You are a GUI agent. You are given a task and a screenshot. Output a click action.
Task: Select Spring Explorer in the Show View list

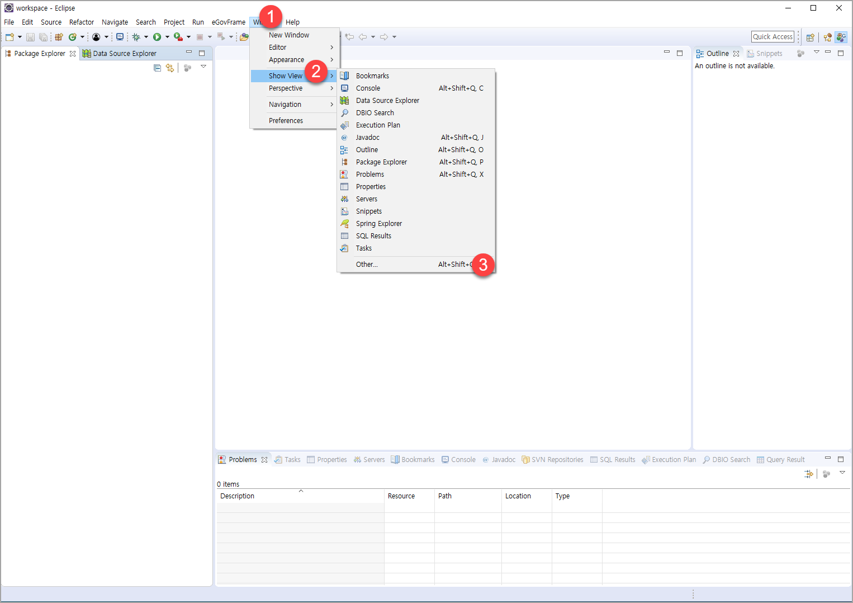tap(416, 224)
